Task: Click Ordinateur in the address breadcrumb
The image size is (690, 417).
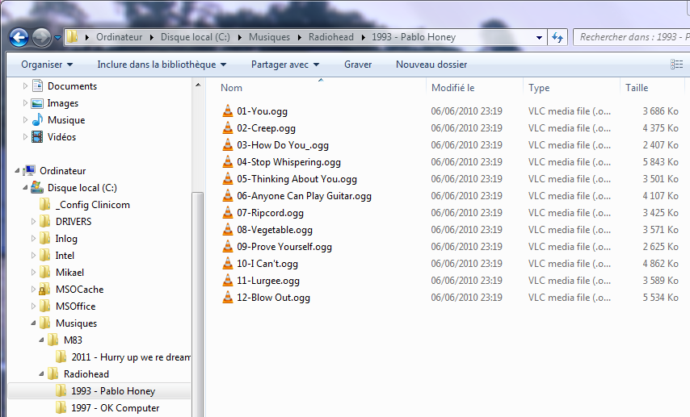Action: tap(120, 37)
